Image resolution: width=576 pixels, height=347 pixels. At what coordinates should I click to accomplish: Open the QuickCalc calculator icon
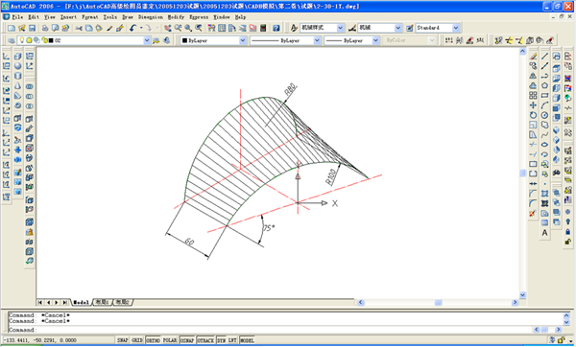tap(263, 28)
